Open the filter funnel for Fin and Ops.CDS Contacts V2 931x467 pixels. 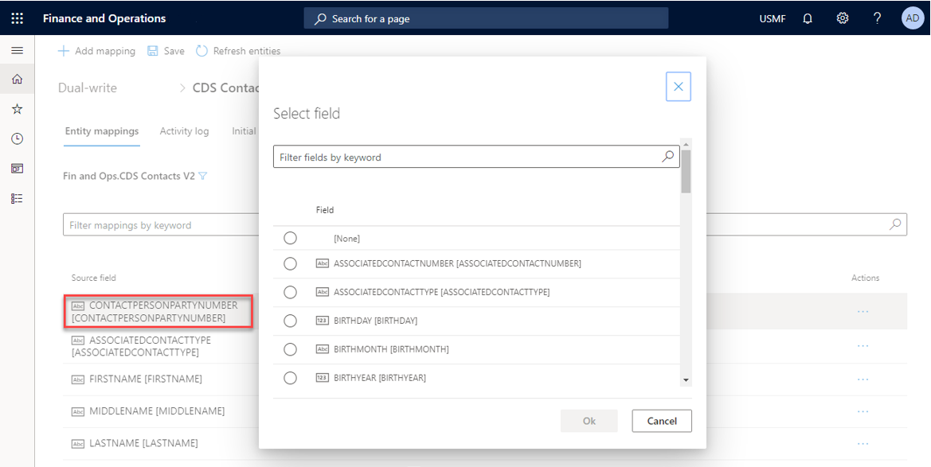[204, 176]
